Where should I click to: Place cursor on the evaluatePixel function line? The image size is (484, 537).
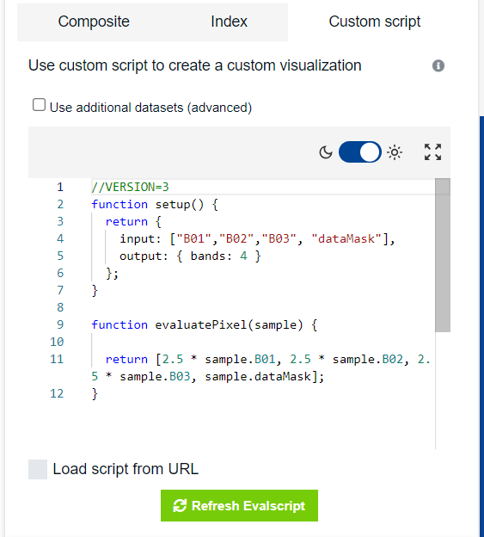(x=205, y=324)
